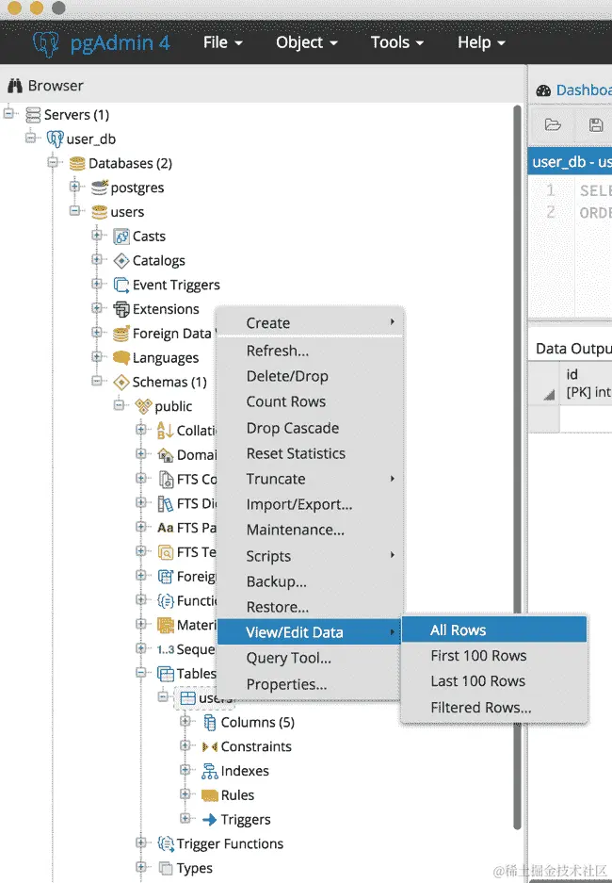Select All Rows in submenu

tap(494, 630)
